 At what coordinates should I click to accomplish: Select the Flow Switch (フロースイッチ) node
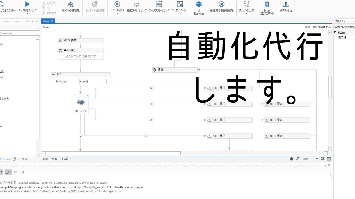pyautogui.click(x=81, y=104)
